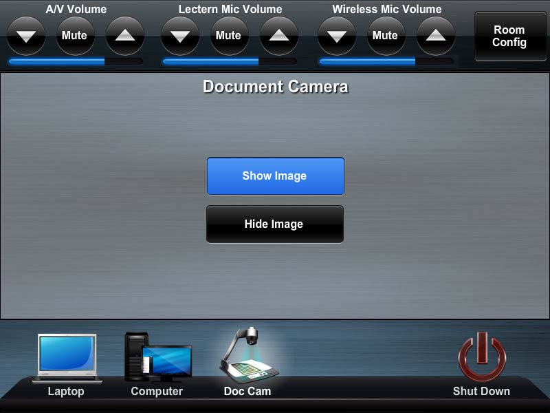Click the Document Camera heading

[x=276, y=87]
